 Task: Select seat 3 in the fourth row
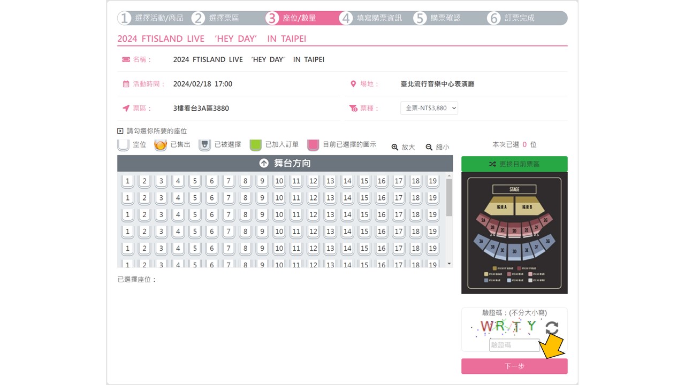click(x=161, y=232)
